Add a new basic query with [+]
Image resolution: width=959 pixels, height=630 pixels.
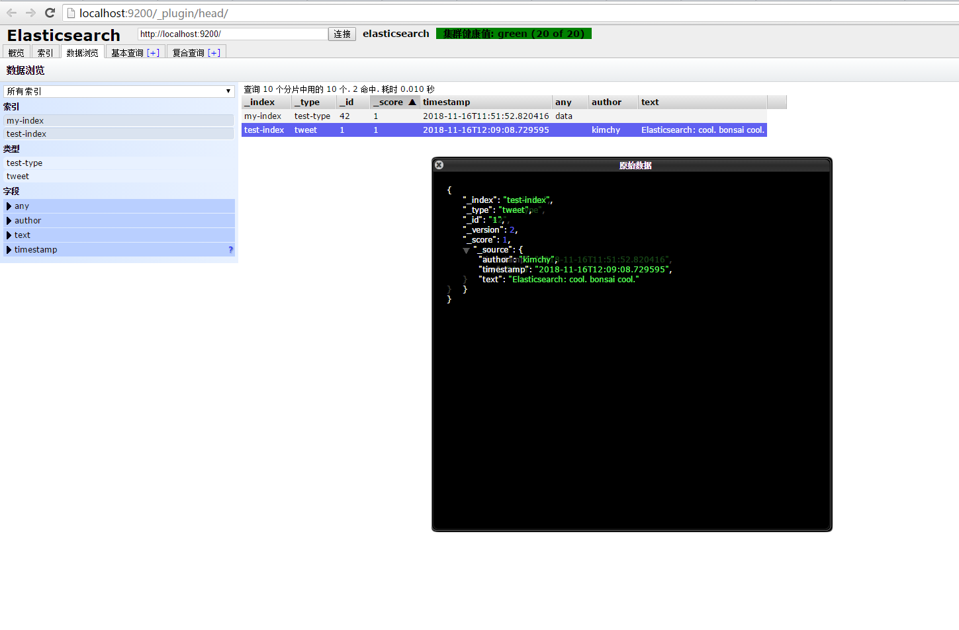point(153,52)
